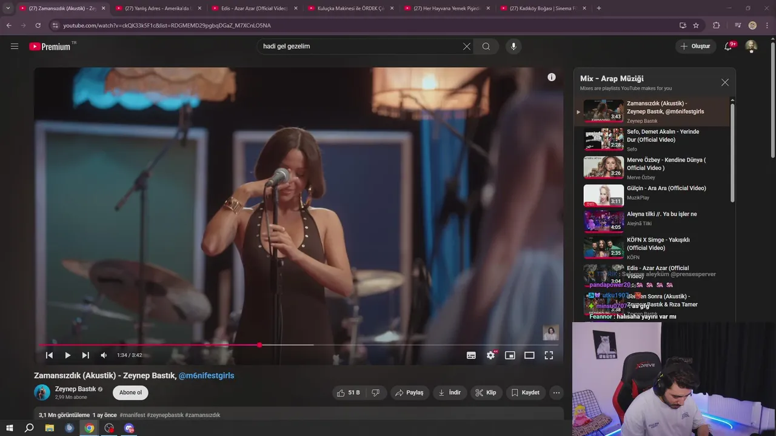The width and height of the screenshot is (776, 436).
Task: Open Chrome three-dot menu
Action: click(x=767, y=25)
